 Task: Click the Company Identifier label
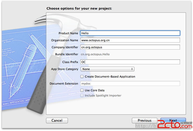tap(65, 47)
